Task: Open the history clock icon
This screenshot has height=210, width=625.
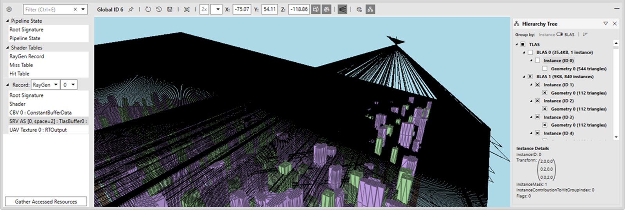Action: tap(159, 9)
